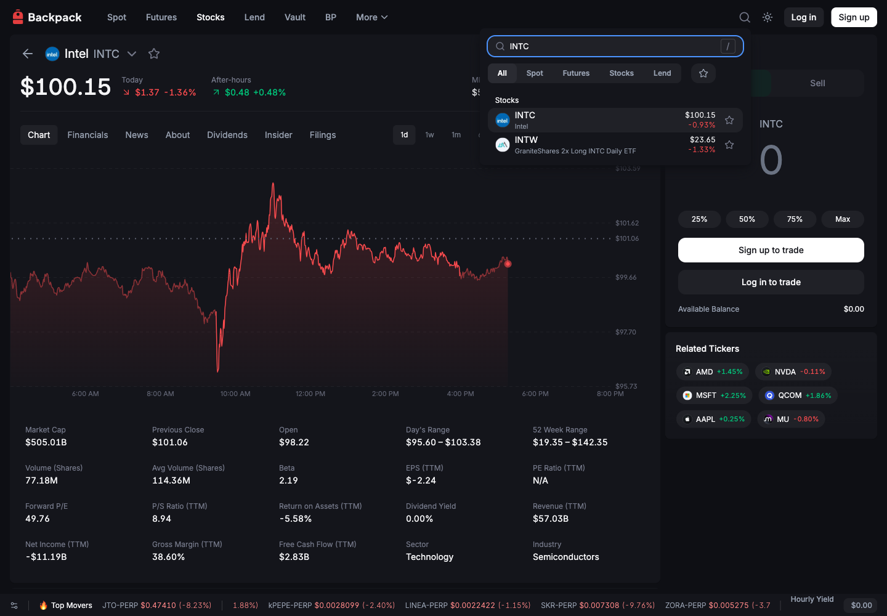This screenshot has height=616, width=887.
Task: Click the Sign up button
Action: pyautogui.click(x=854, y=17)
